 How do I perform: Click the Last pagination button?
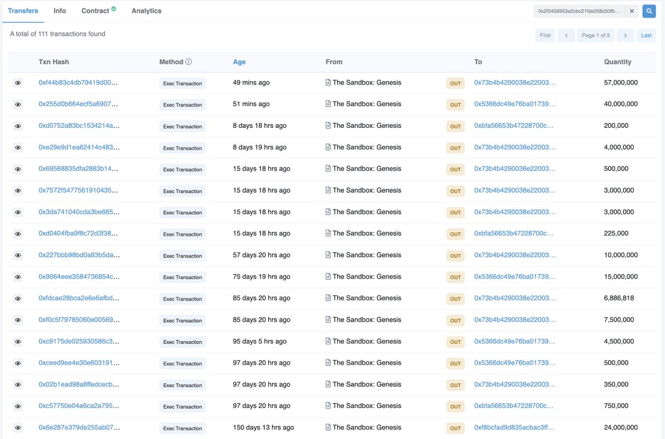(x=646, y=35)
